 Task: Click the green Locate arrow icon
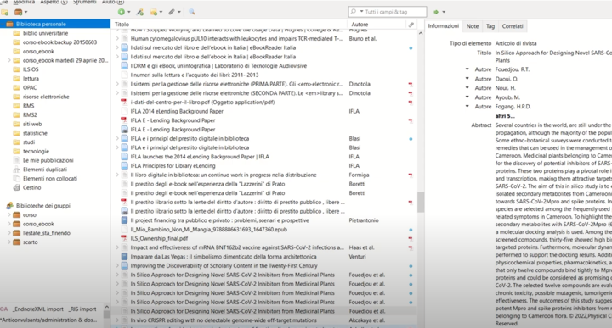(436, 12)
